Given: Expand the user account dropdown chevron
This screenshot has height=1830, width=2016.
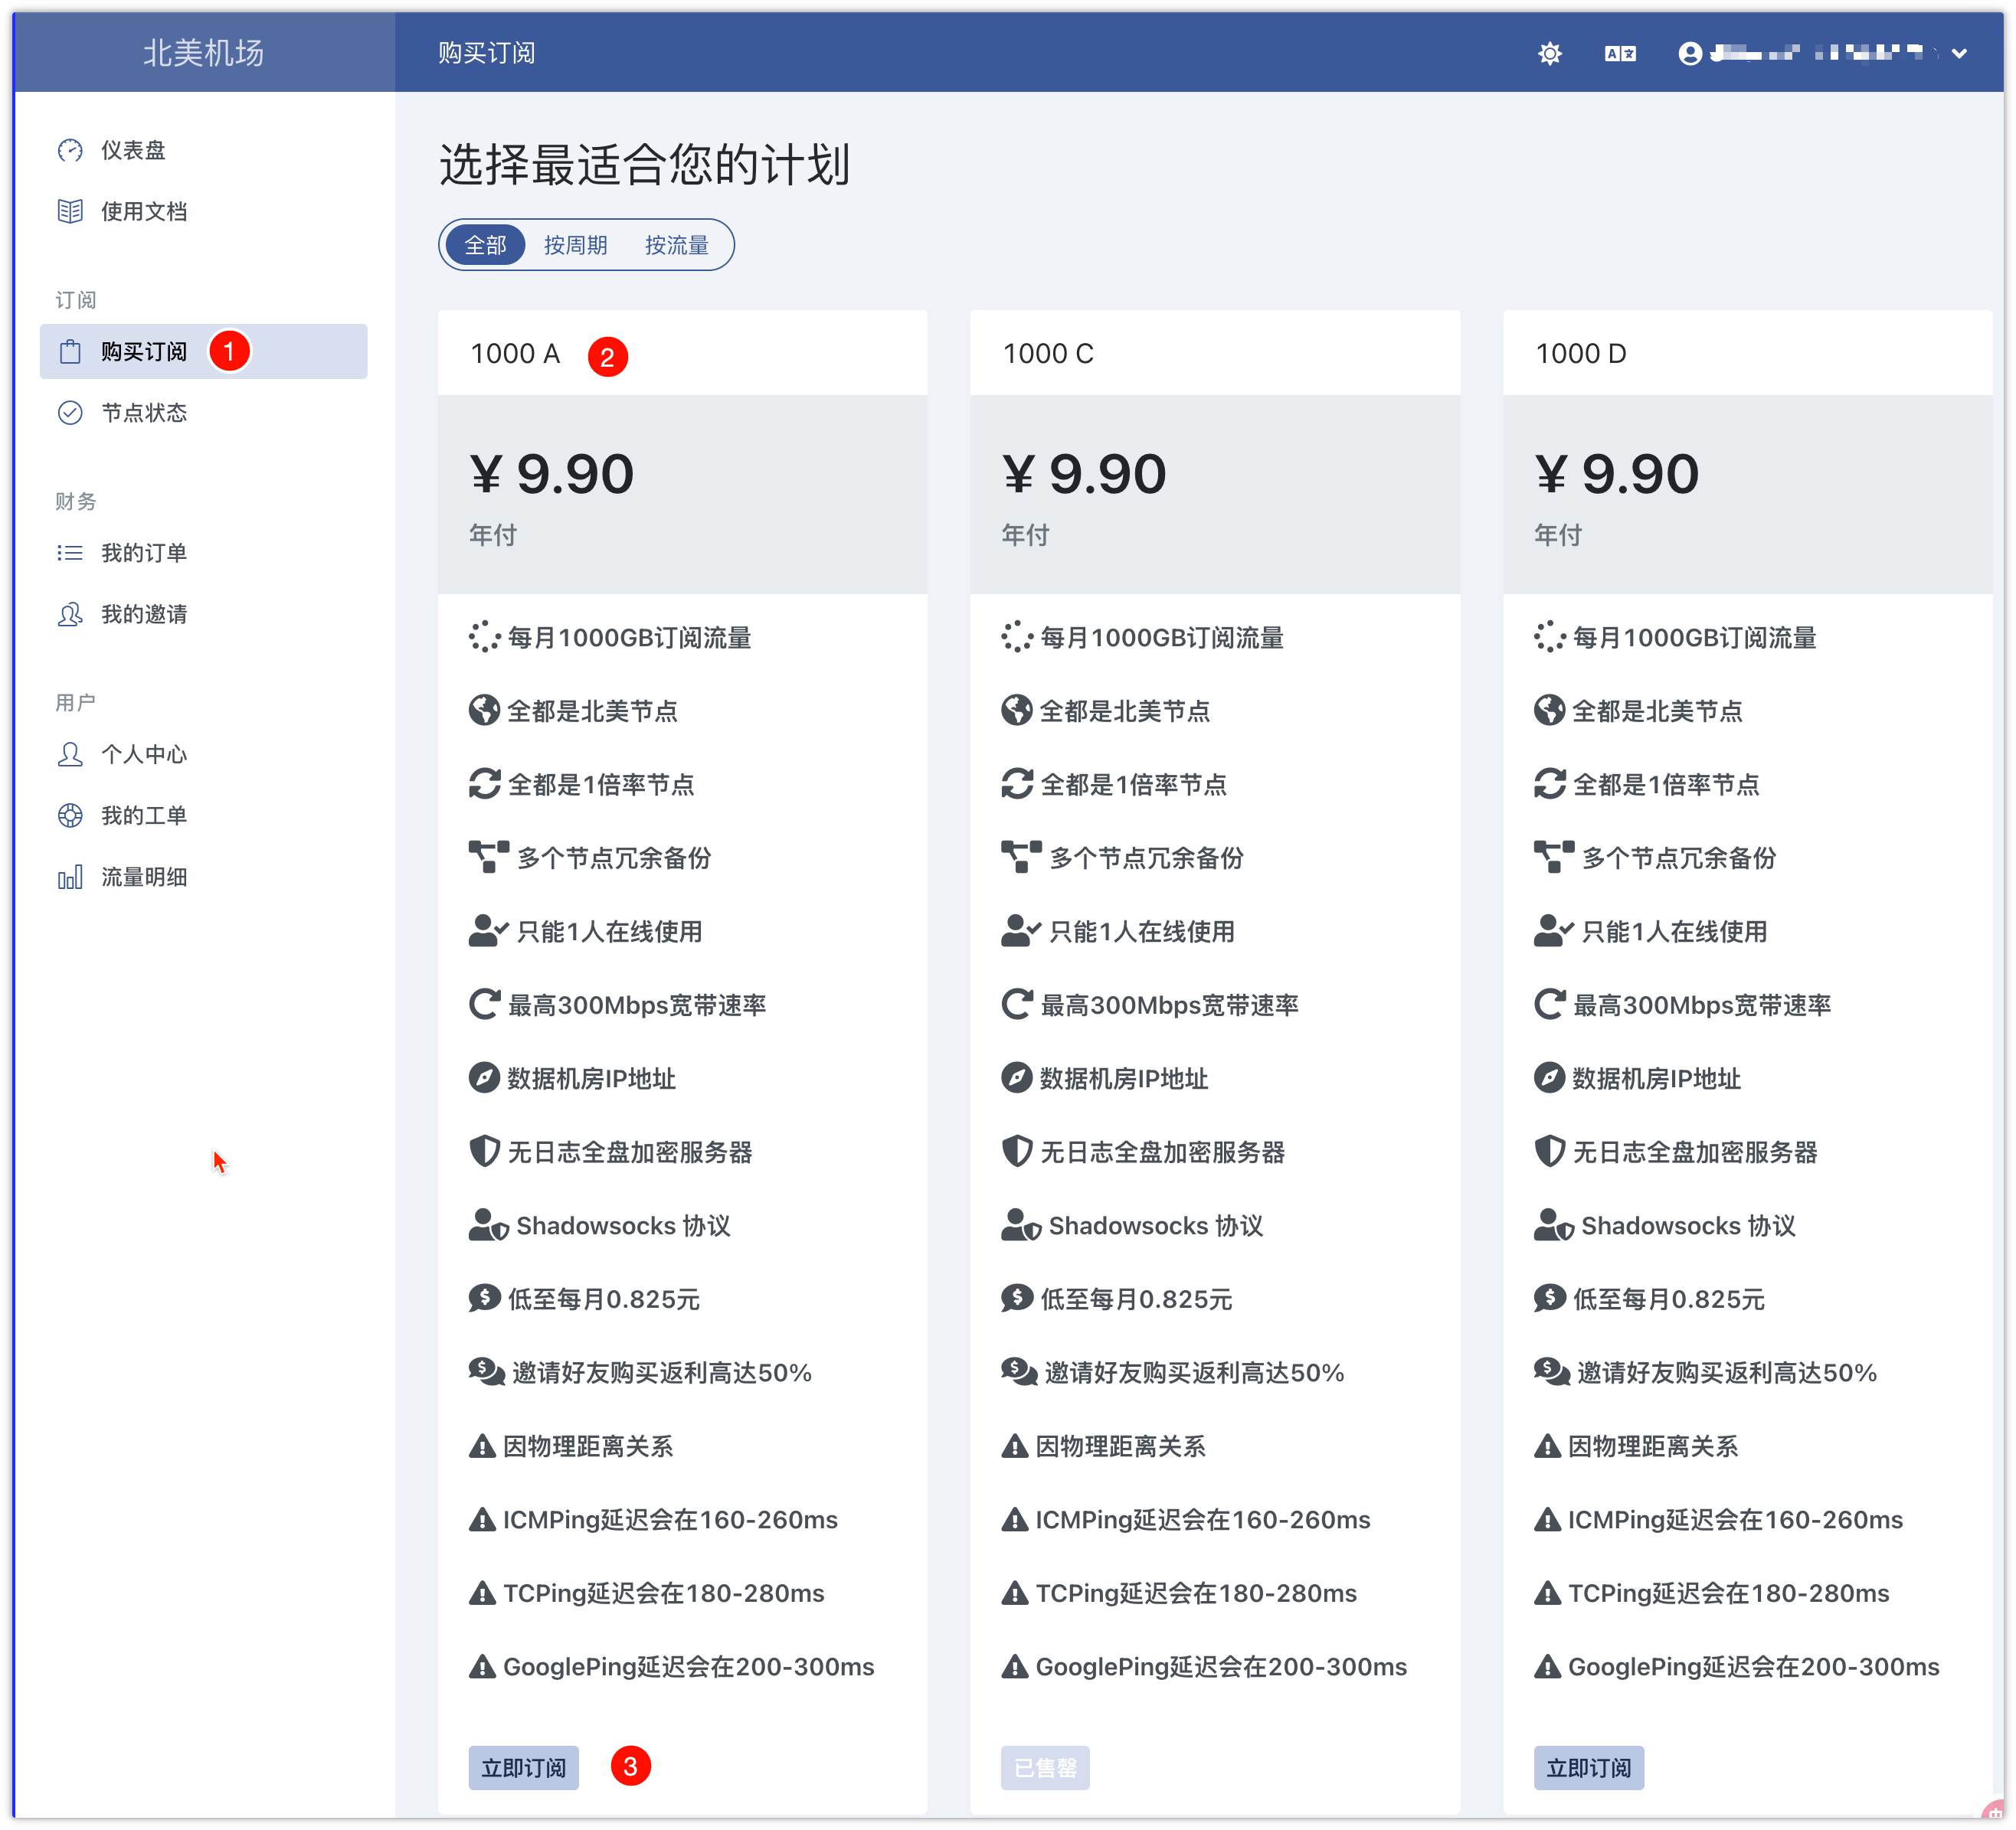Looking at the screenshot, I should point(1959,53).
